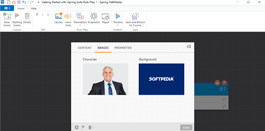
Task: Toggle Bold text formatting
Action: 37,15
